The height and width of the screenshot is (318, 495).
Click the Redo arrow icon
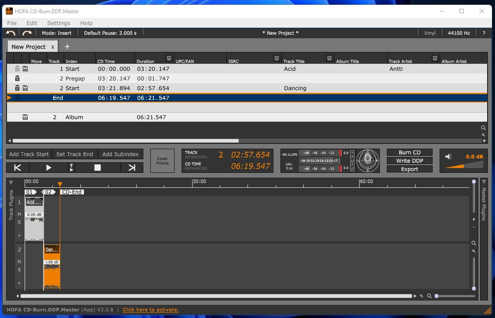(x=27, y=33)
